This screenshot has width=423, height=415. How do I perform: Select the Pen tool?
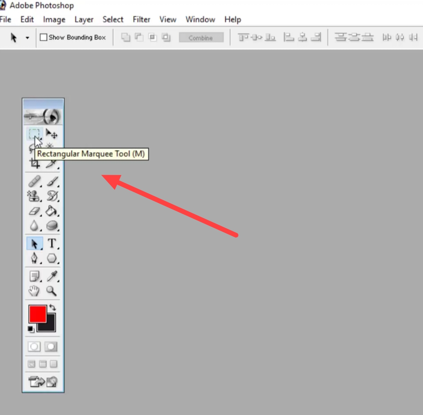coord(34,258)
